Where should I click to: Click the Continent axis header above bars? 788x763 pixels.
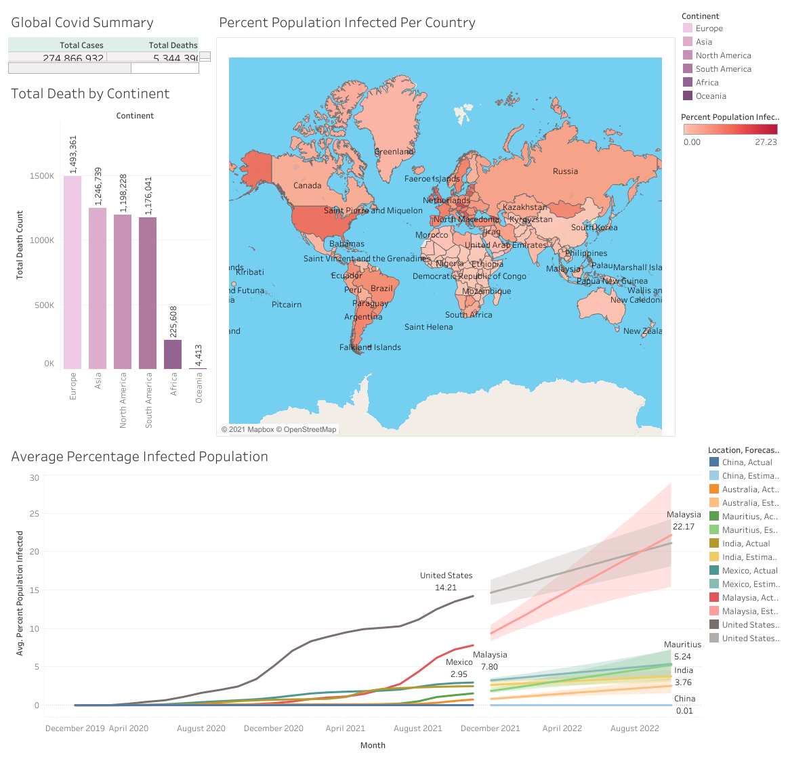click(x=135, y=116)
